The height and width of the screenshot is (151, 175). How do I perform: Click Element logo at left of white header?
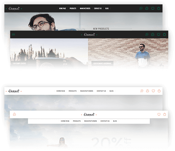click(x=14, y=91)
